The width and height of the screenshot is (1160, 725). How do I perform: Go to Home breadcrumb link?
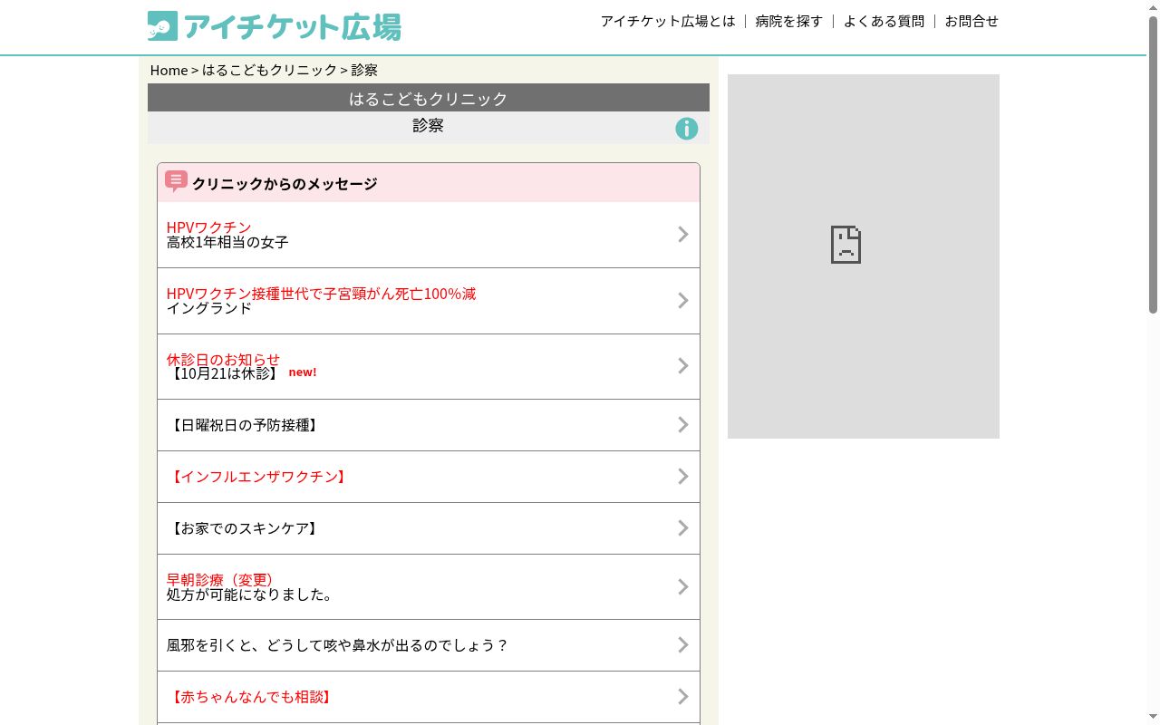click(169, 70)
